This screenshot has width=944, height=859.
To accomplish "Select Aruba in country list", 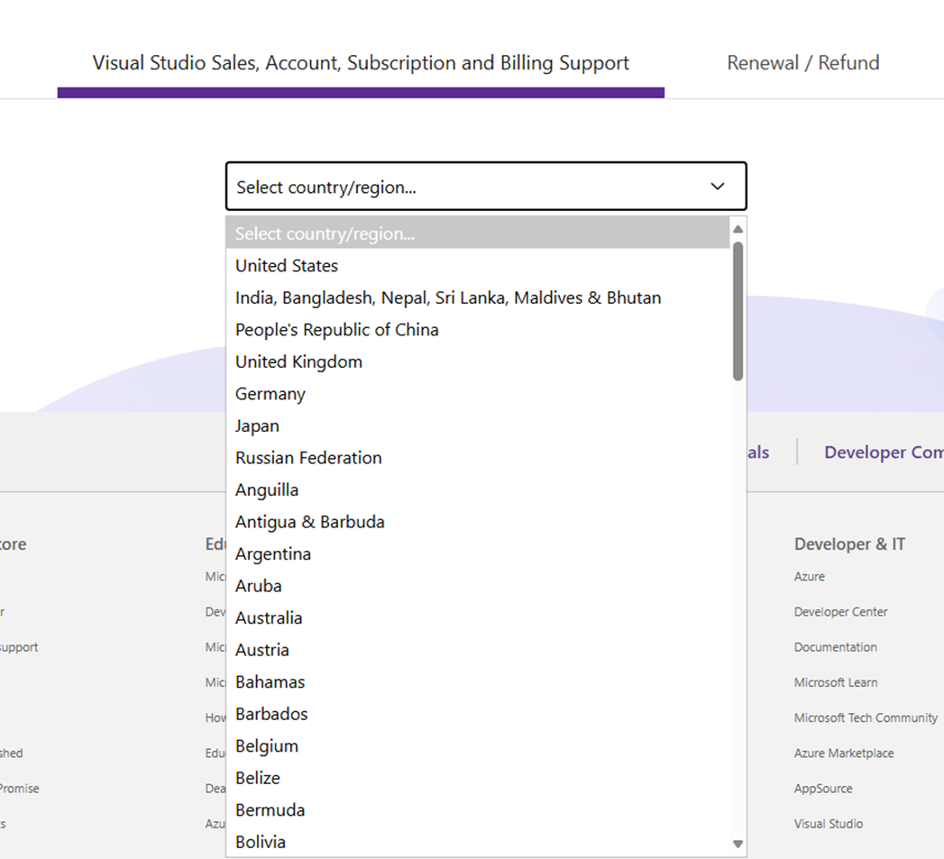I will tap(478, 586).
